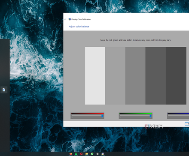Open WhatsApp from the taskbar

click(x=92, y=154)
